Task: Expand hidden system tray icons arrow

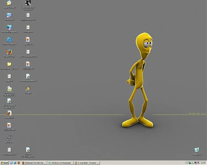Action: pos(187,163)
